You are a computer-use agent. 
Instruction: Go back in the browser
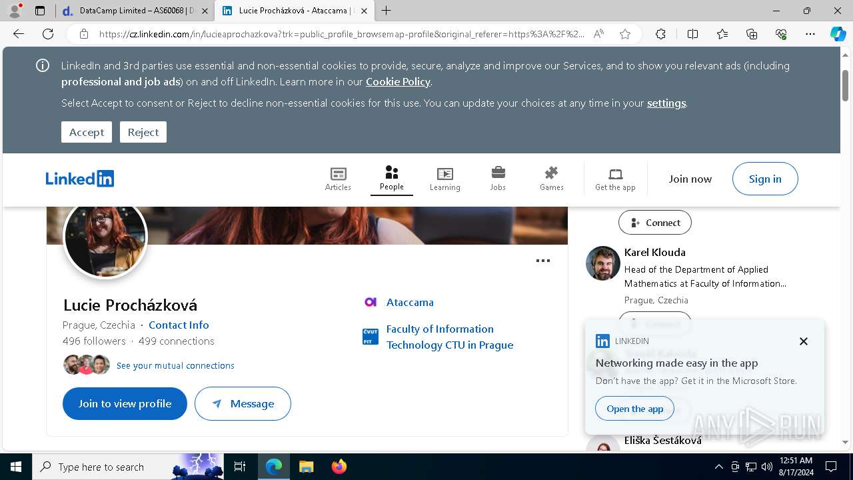point(19,34)
